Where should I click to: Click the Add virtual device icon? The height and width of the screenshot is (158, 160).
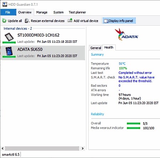click(70, 20)
